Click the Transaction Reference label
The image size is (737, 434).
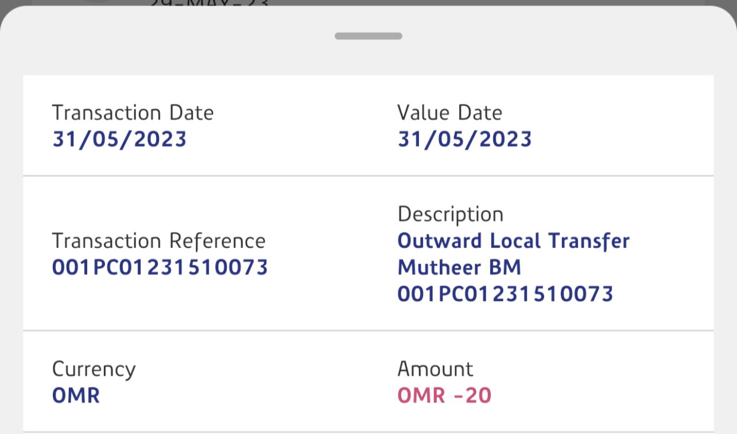pyautogui.click(x=158, y=241)
